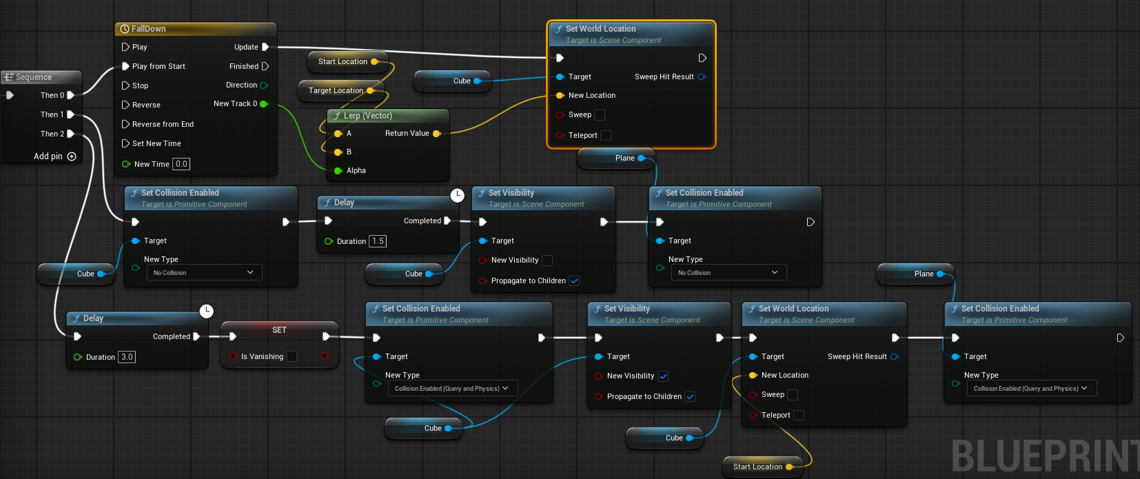Click the Add pin plus icon on Sequence

(x=72, y=156)
